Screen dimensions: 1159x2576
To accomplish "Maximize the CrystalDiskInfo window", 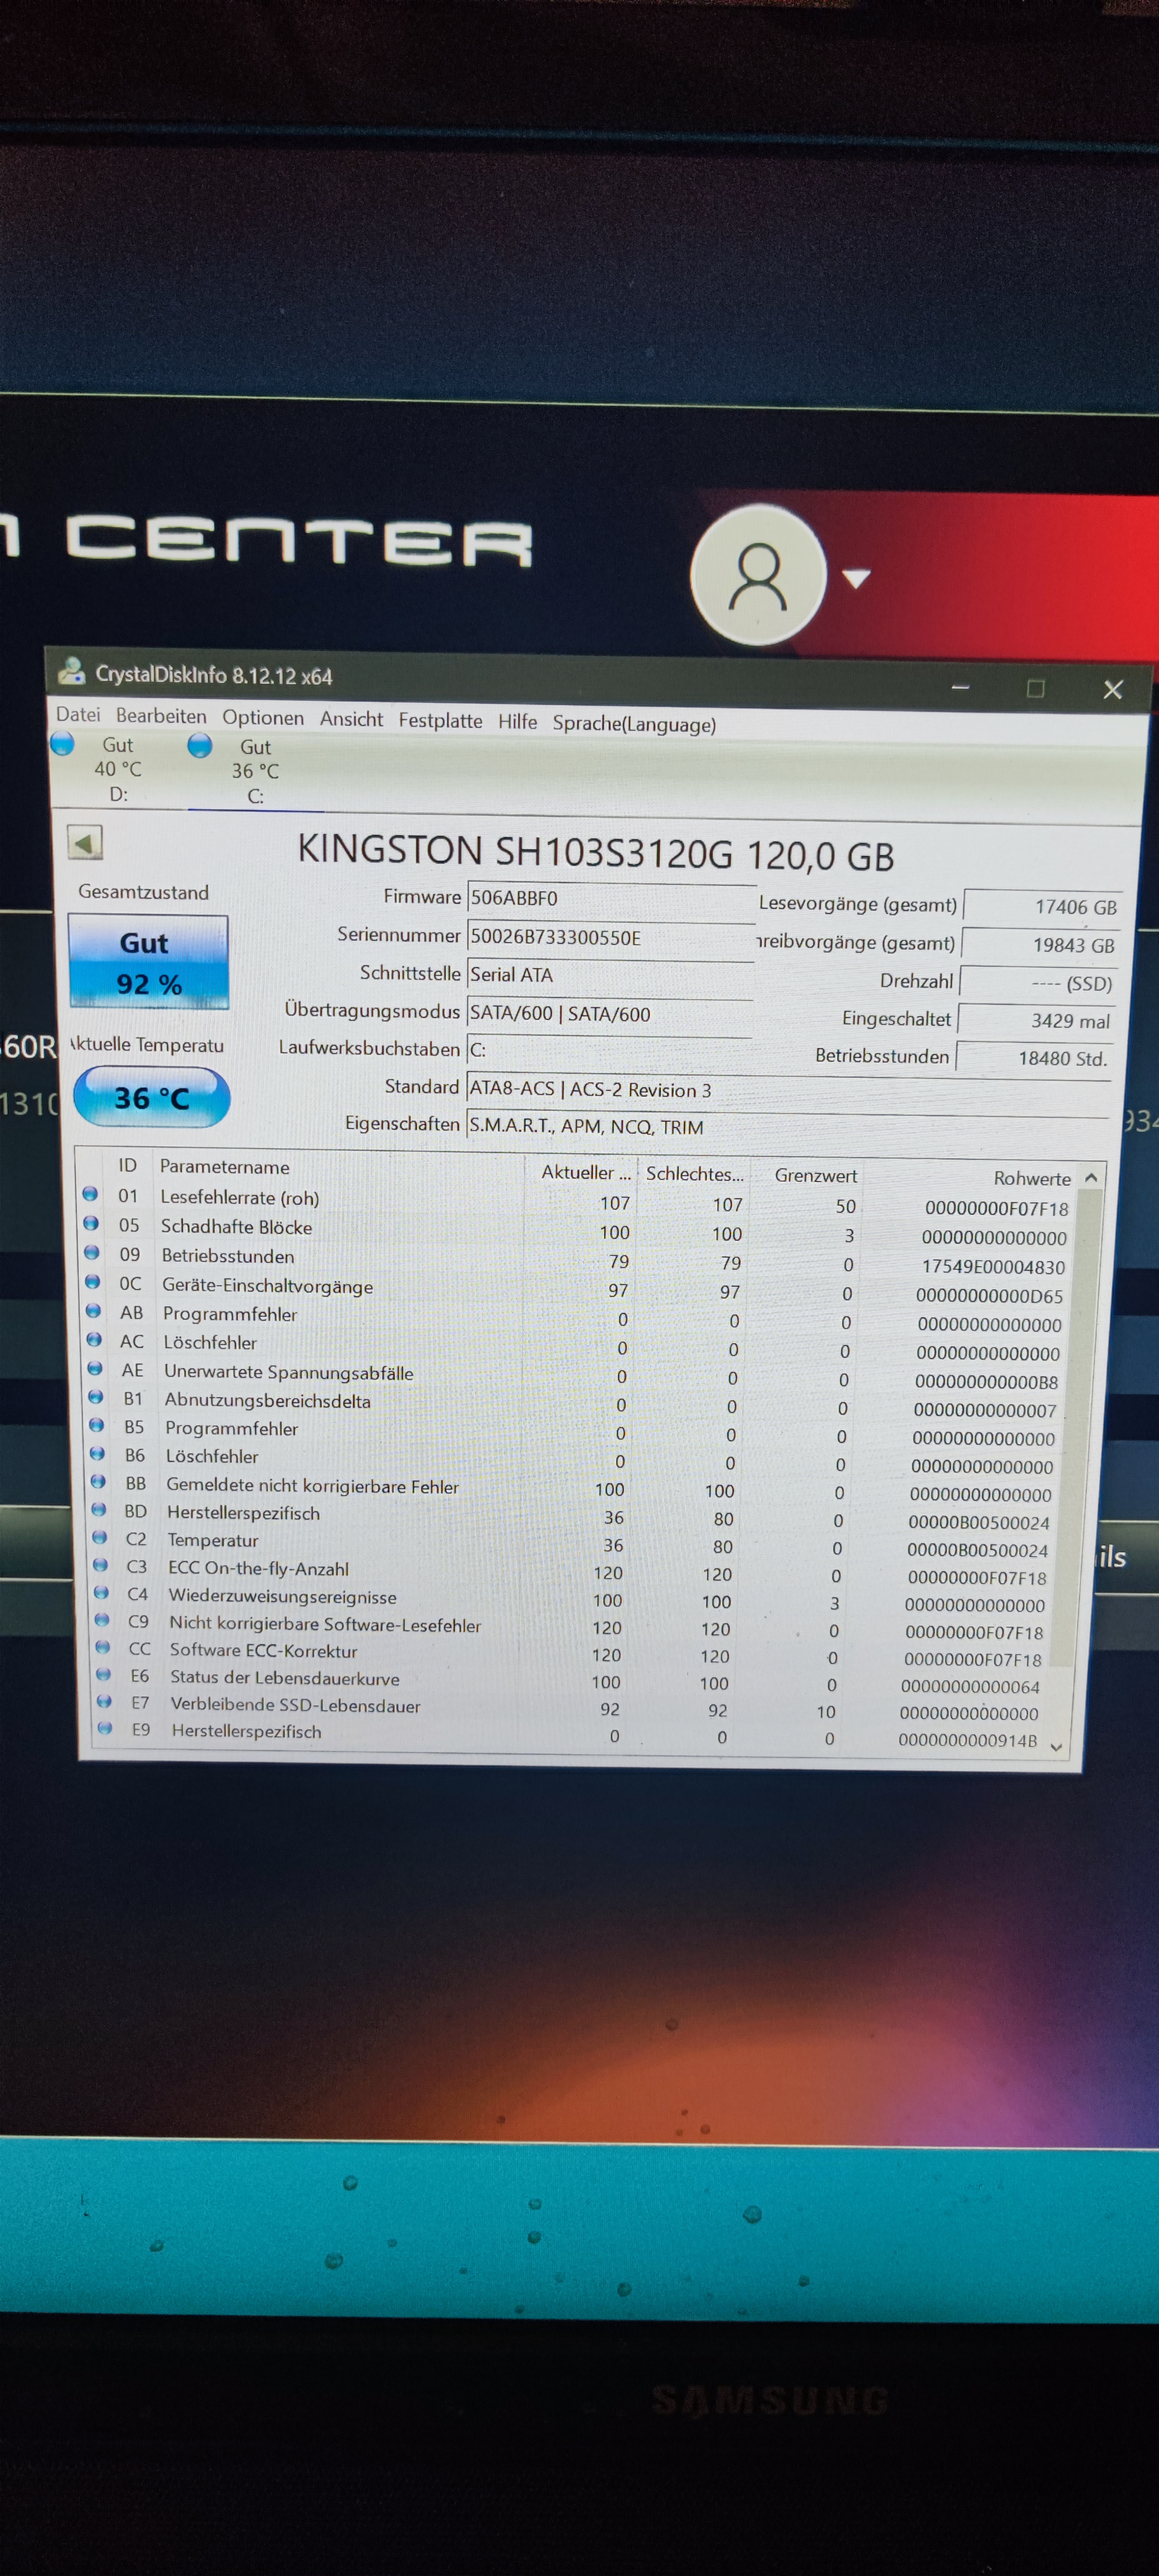I will [1035, 688].
